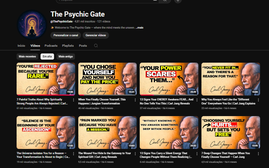The width and height of the screenshot is (269, 168).
Task: Click '9,5 mil visualizações' metadata text
Action: point(89,162)
